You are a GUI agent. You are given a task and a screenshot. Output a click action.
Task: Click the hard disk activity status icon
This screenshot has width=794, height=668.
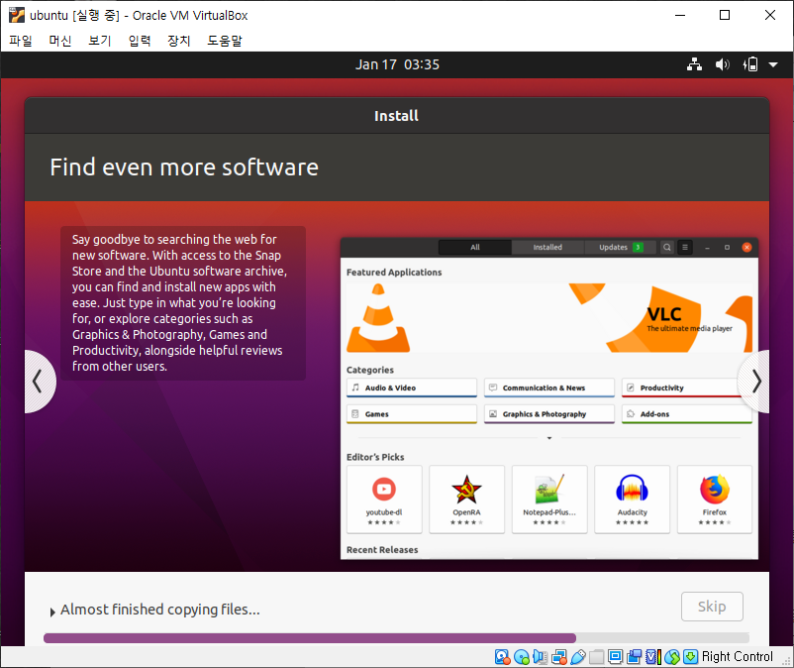point(502,657)
